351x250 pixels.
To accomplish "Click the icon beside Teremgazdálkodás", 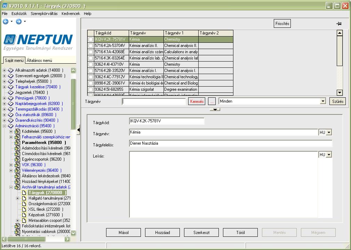I will 11,109.
